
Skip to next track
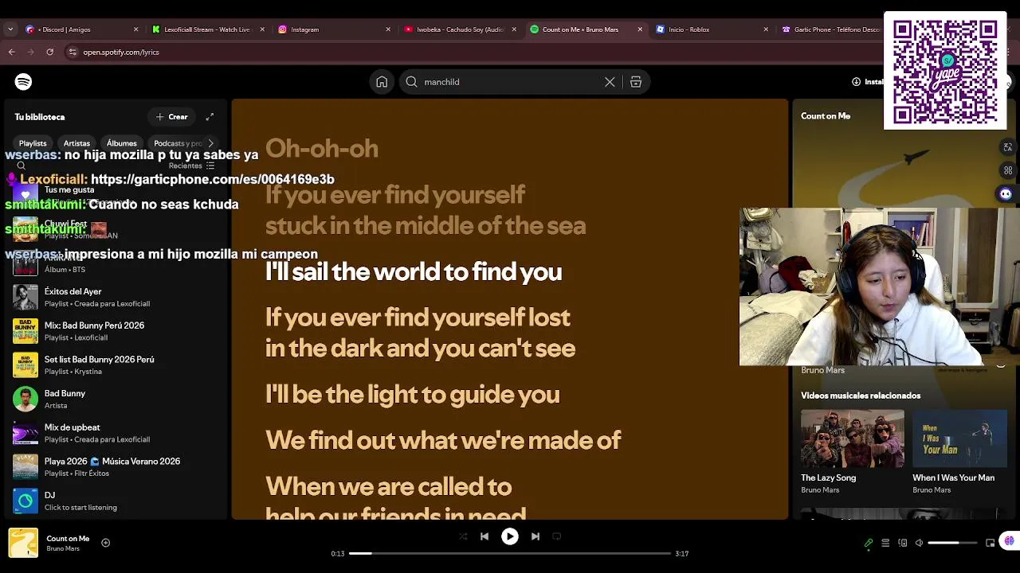535,536
